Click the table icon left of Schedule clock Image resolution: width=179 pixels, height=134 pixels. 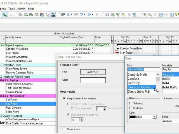coord(107,15)
